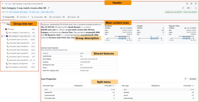Click the Service value row
199x102 pixels.
pyautogui.click(x=159, y=95)
